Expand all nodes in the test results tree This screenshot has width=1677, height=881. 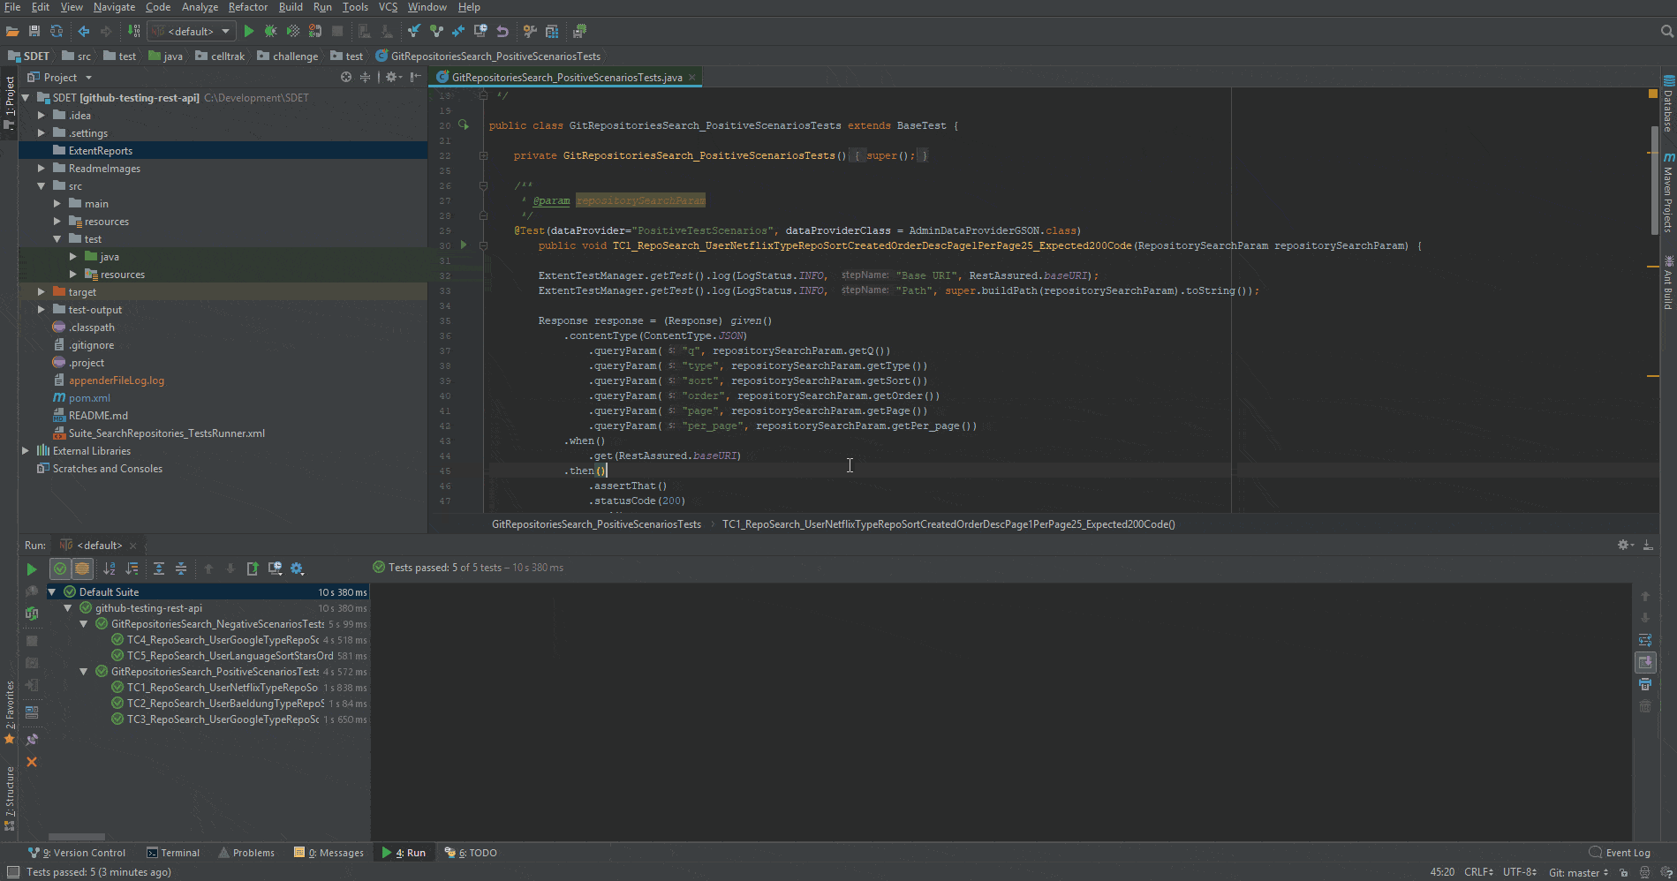pyautogui.click(x=159, y=569)
